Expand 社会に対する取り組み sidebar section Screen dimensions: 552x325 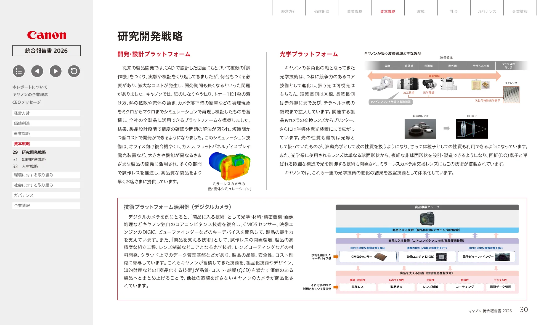[46, 185]
